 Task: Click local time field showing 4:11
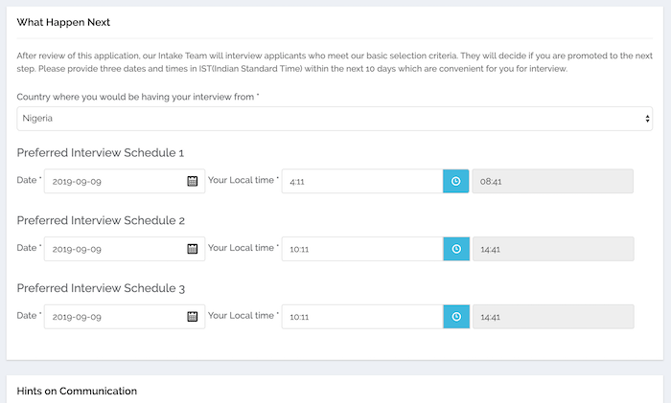362,181
